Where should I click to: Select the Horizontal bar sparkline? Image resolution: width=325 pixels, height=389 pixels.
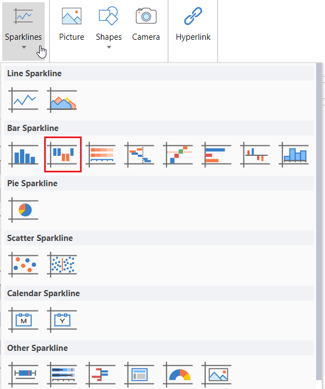[216, 155]
